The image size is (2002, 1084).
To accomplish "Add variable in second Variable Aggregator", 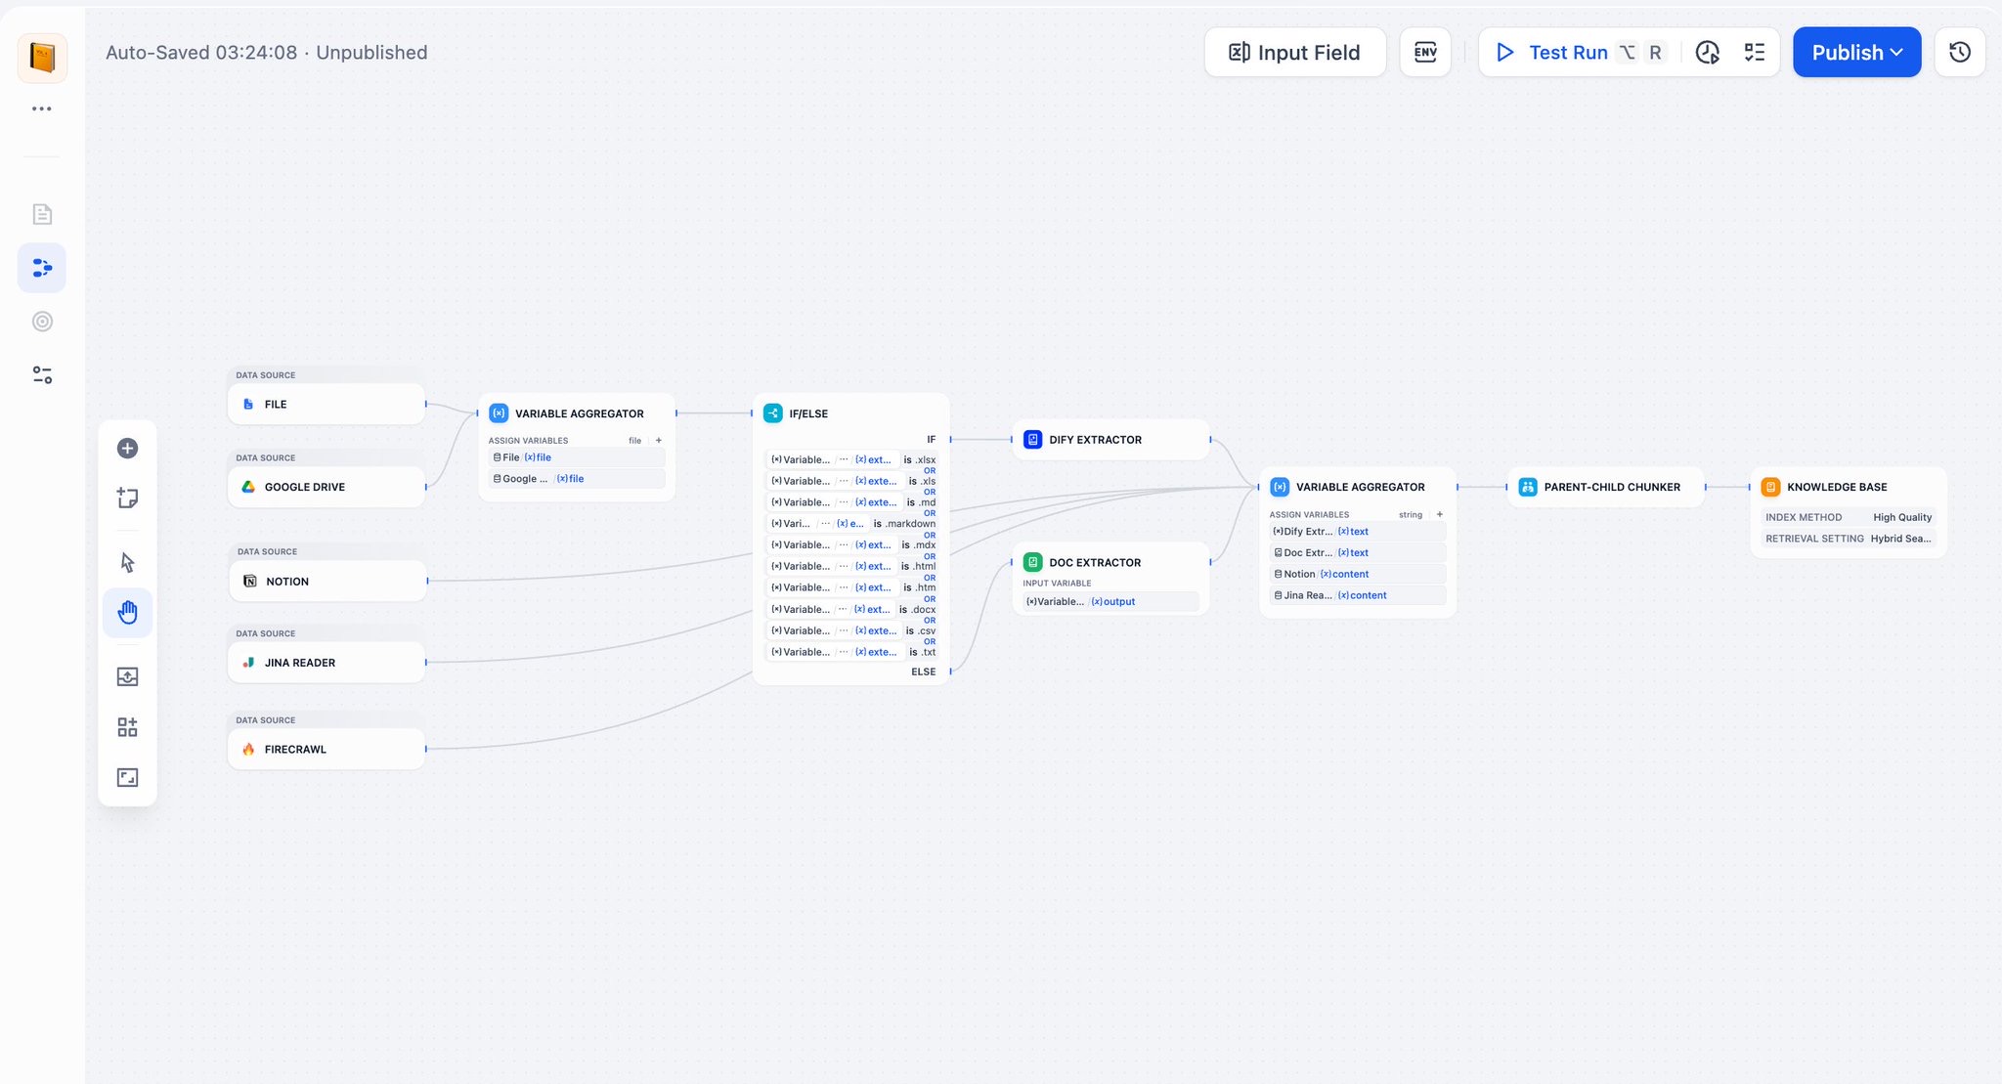I will pyautogui.click(x=1440, y=514).
